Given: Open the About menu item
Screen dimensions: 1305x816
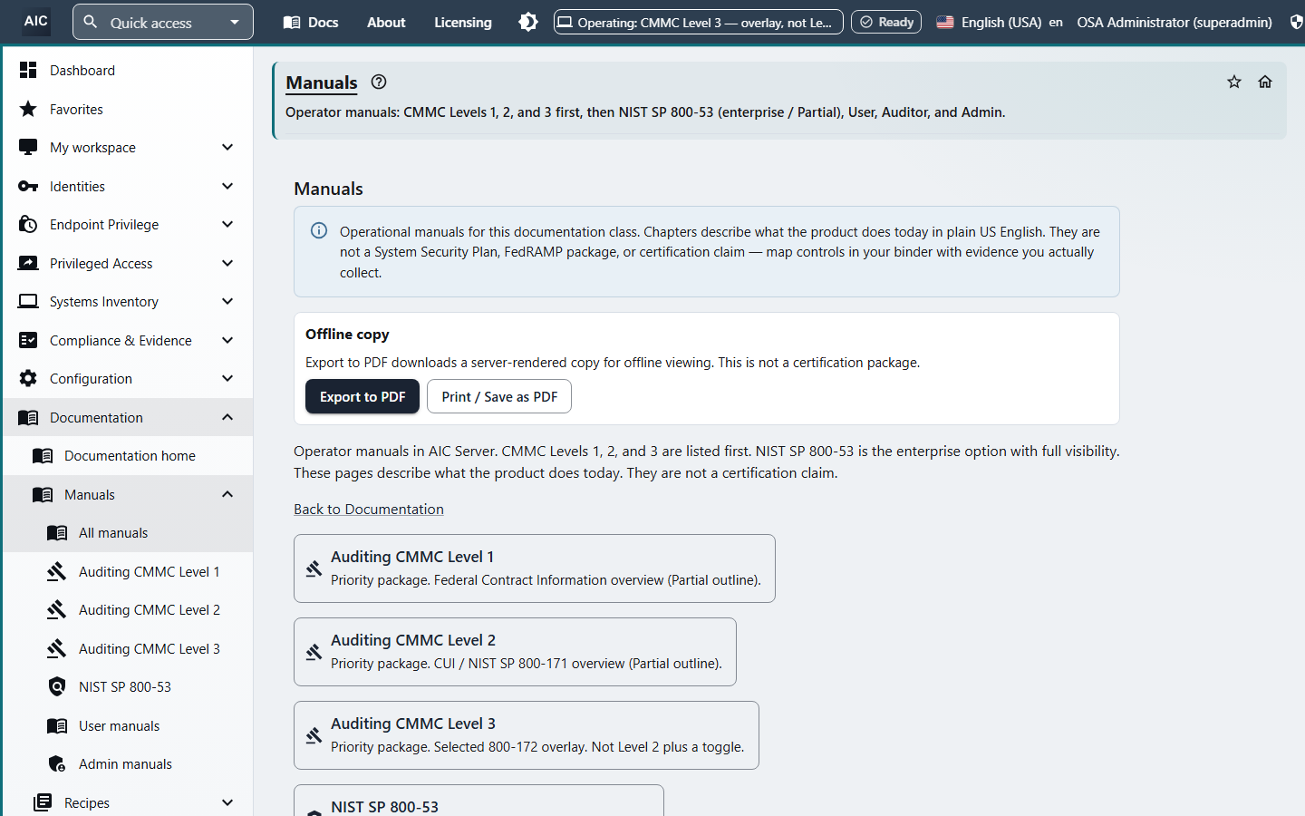Looking at the screenshot, I should pos(386,22).
